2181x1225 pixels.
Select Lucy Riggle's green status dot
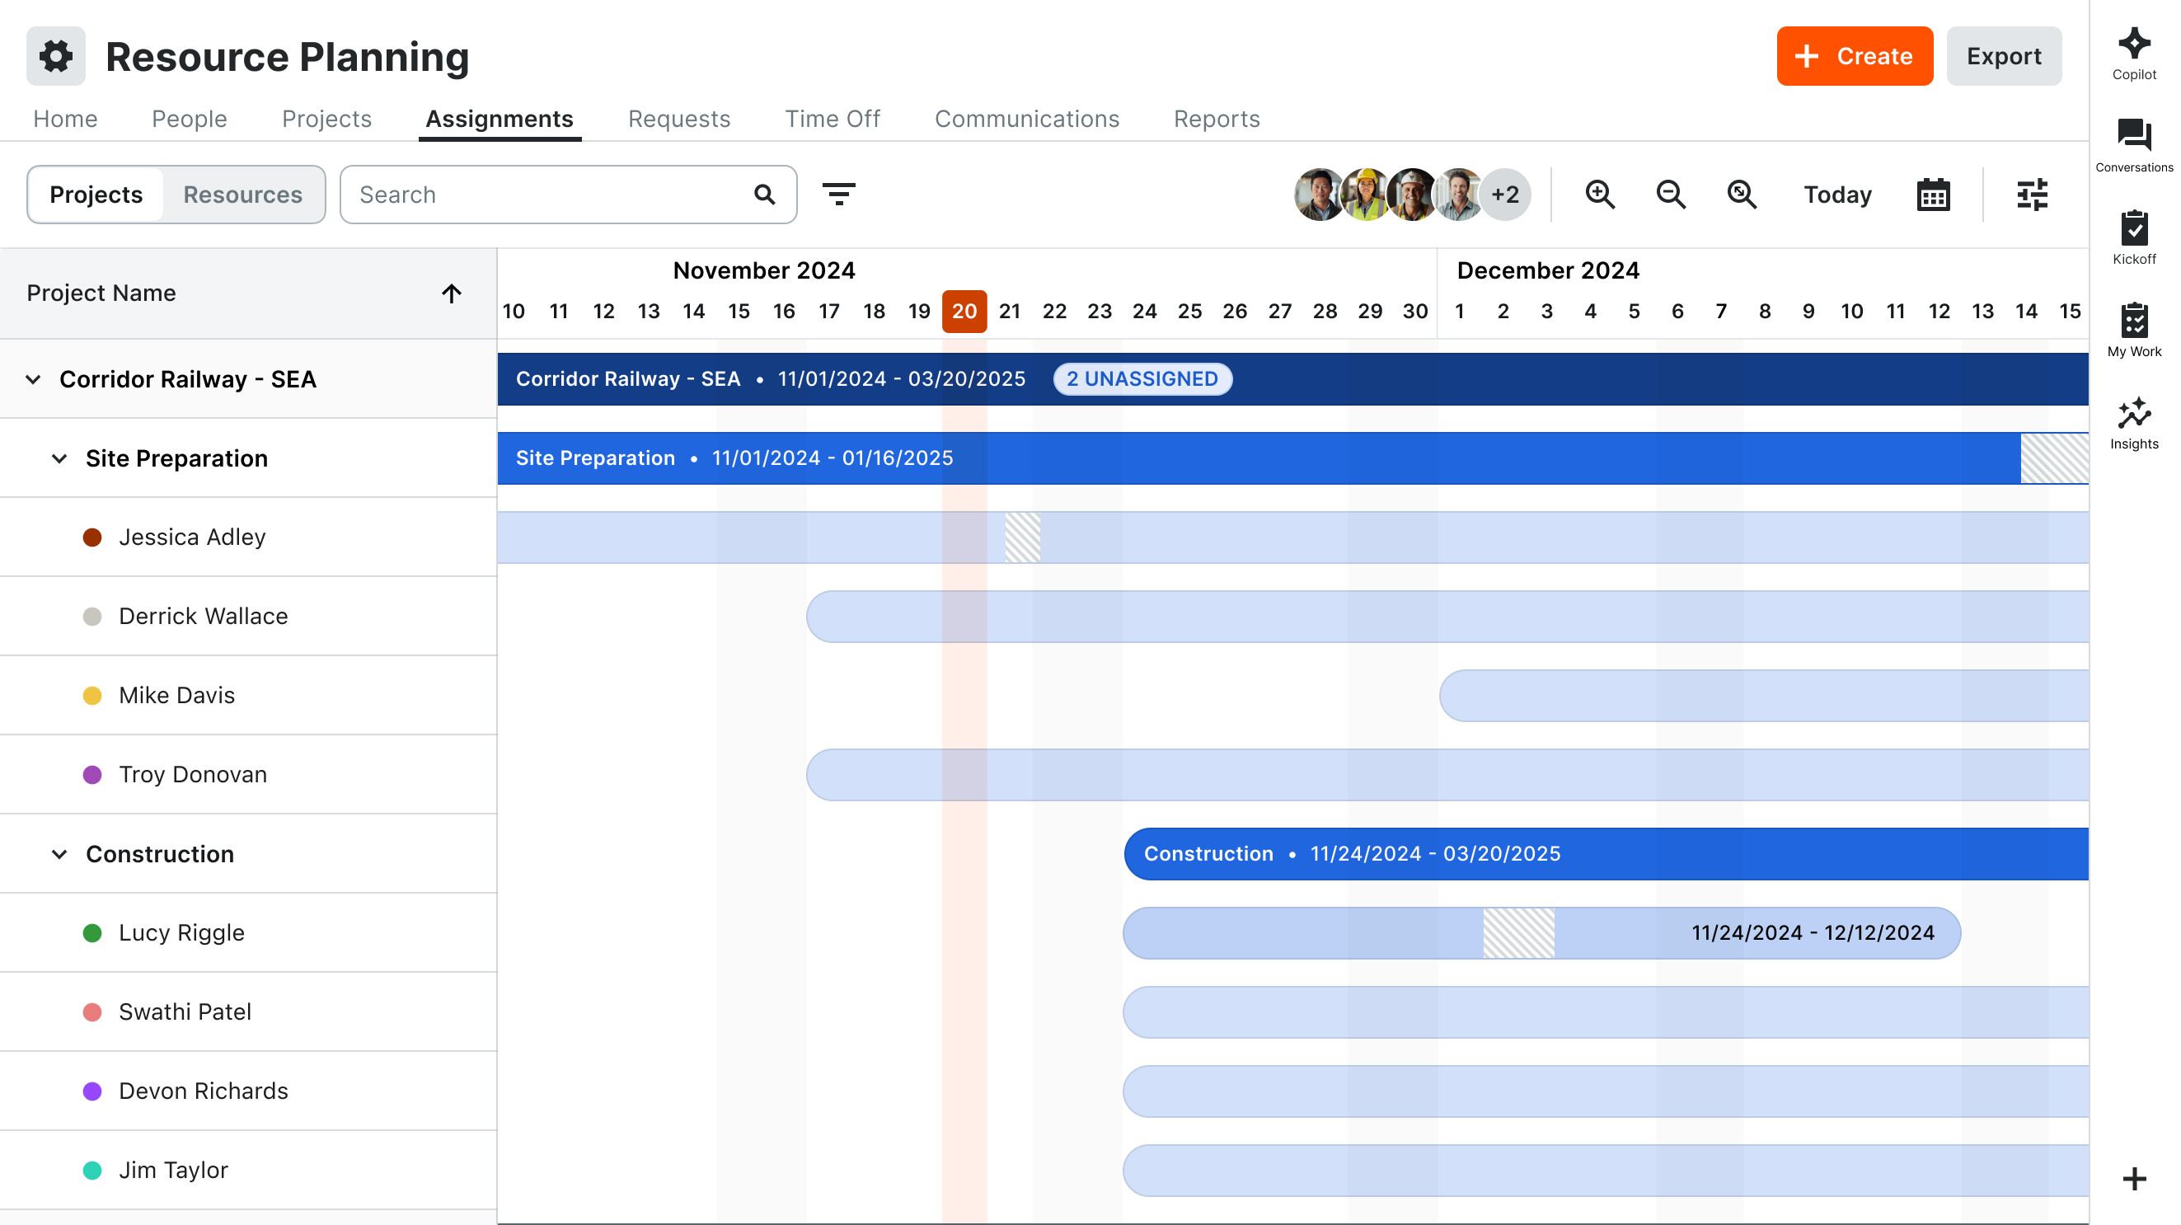pos(93,932)
